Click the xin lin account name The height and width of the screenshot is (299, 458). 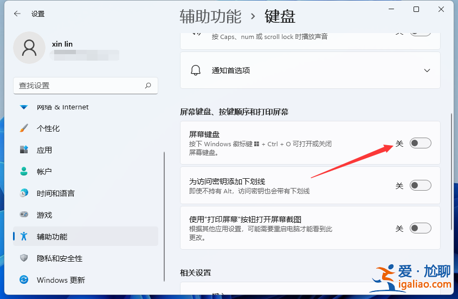62,44
